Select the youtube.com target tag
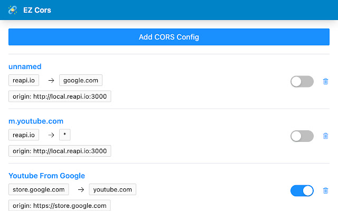This screenshot has height=211, width=338. 112,189
